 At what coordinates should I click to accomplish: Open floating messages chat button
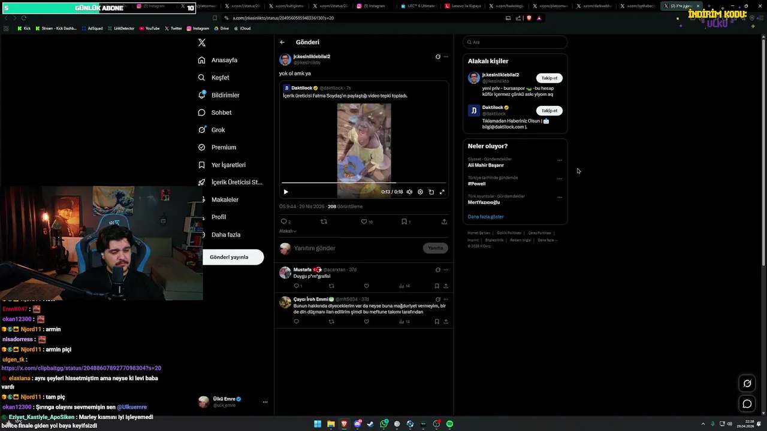(747, 403)
